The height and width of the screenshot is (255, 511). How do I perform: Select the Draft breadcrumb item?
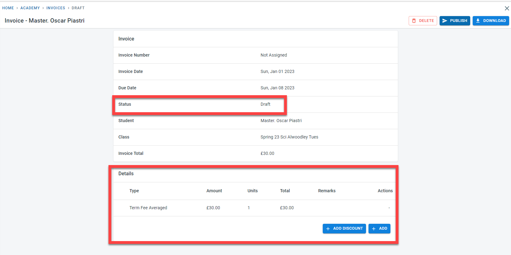click(x=78, y=8)
